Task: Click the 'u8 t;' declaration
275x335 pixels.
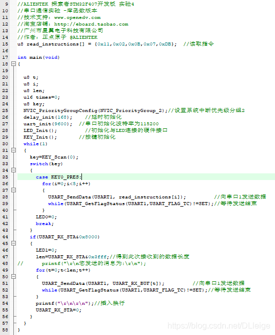Action: coord(31,77)
